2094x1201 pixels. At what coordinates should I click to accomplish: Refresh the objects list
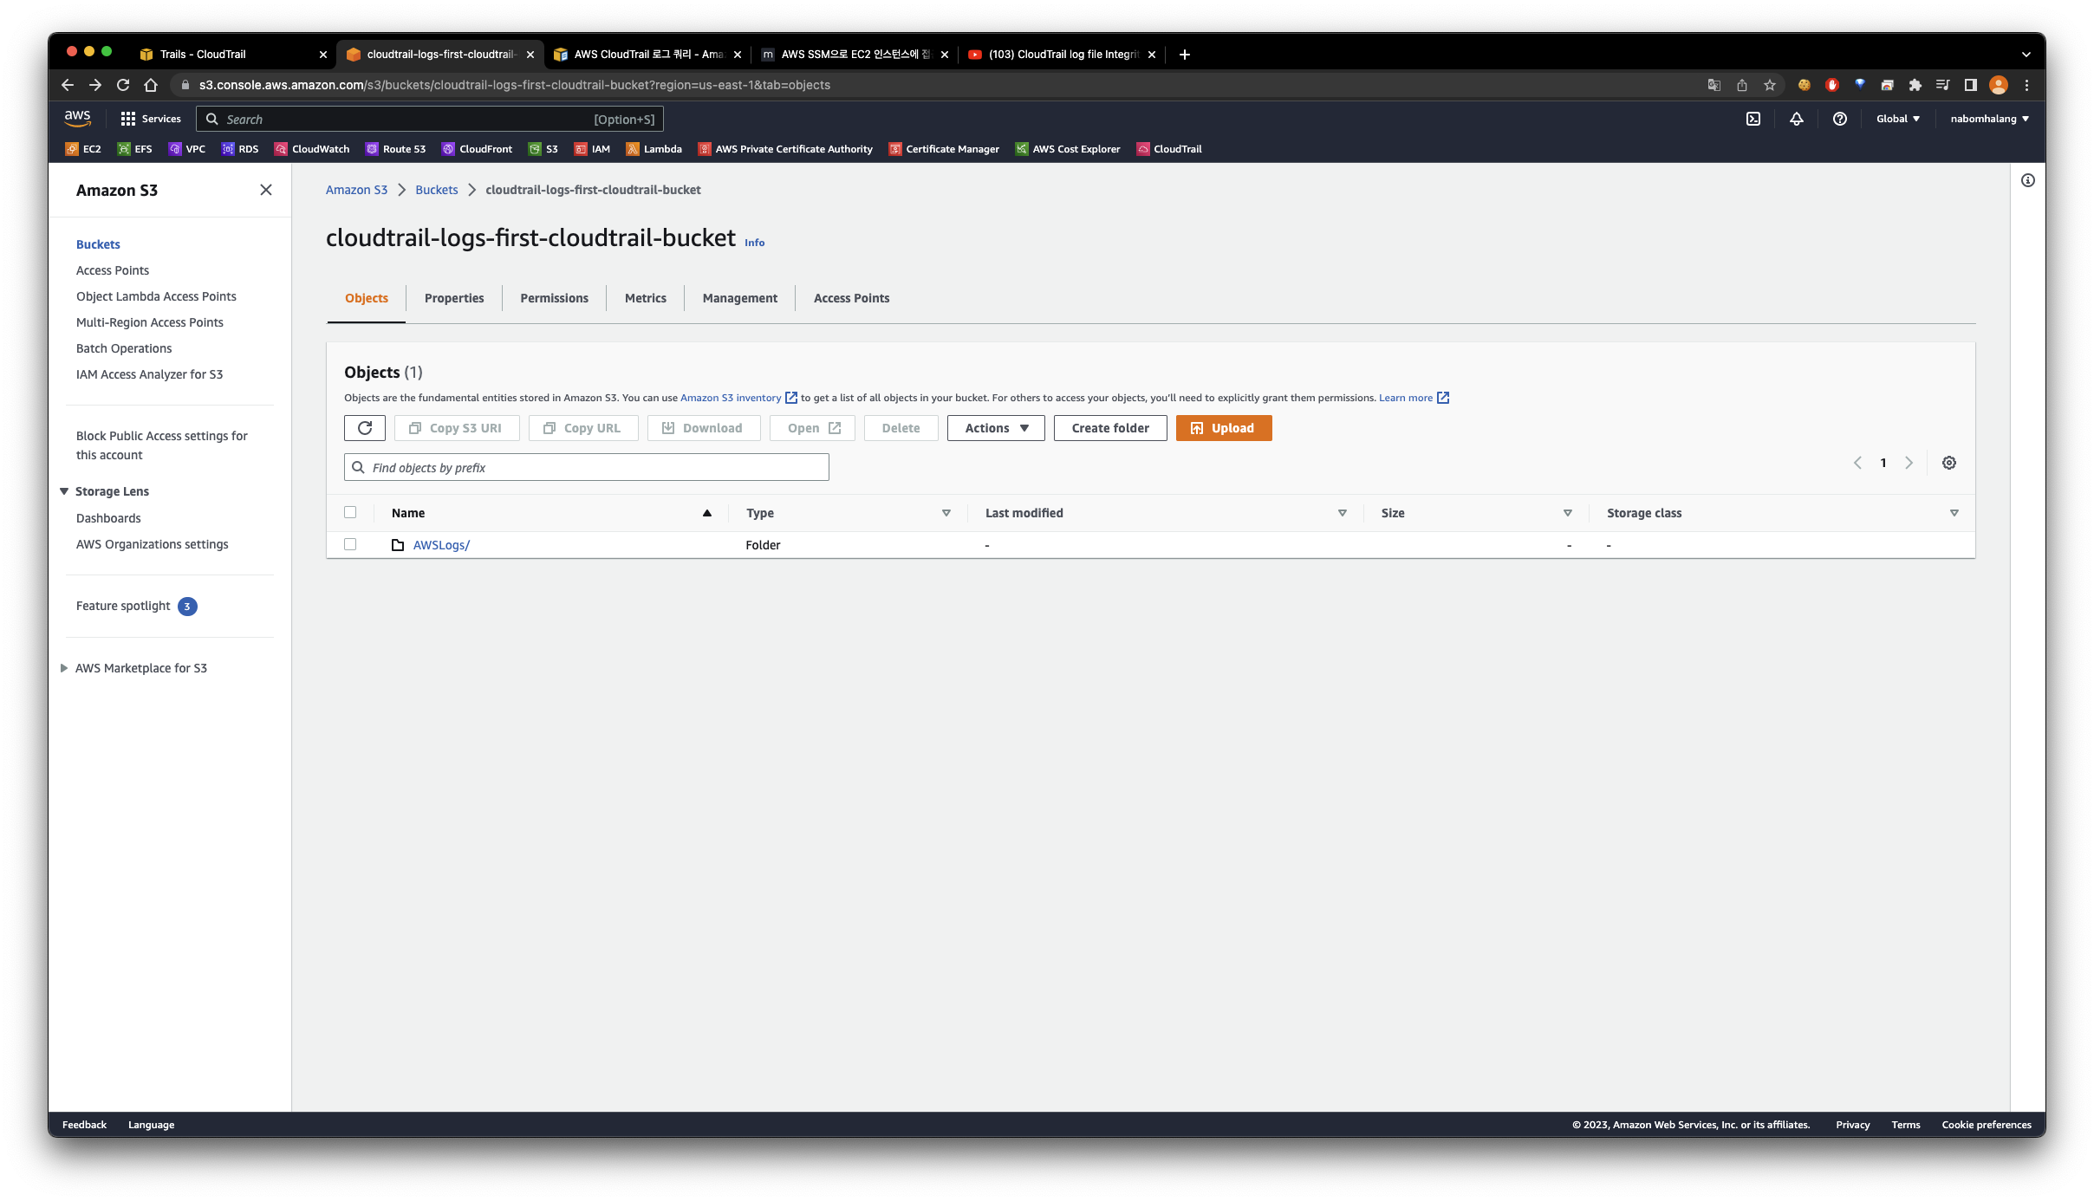(365, 428)
